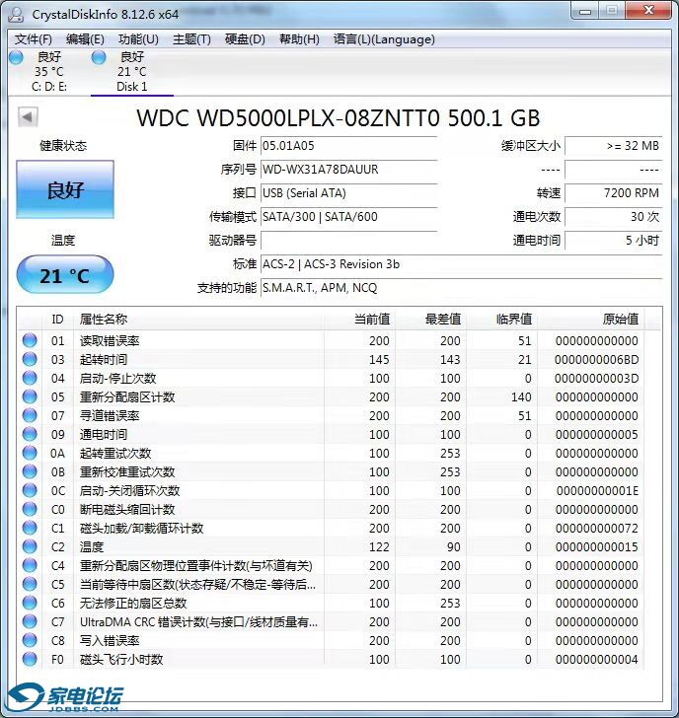Click status orb for 04 启动-停止次数

click(30, 378)
